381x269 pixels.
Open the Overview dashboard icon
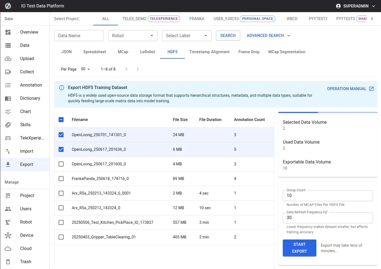click(x=8, y=32)
